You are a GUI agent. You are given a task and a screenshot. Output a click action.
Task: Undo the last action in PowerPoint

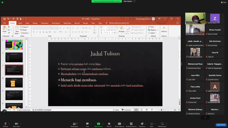click(x=8, y=19)
